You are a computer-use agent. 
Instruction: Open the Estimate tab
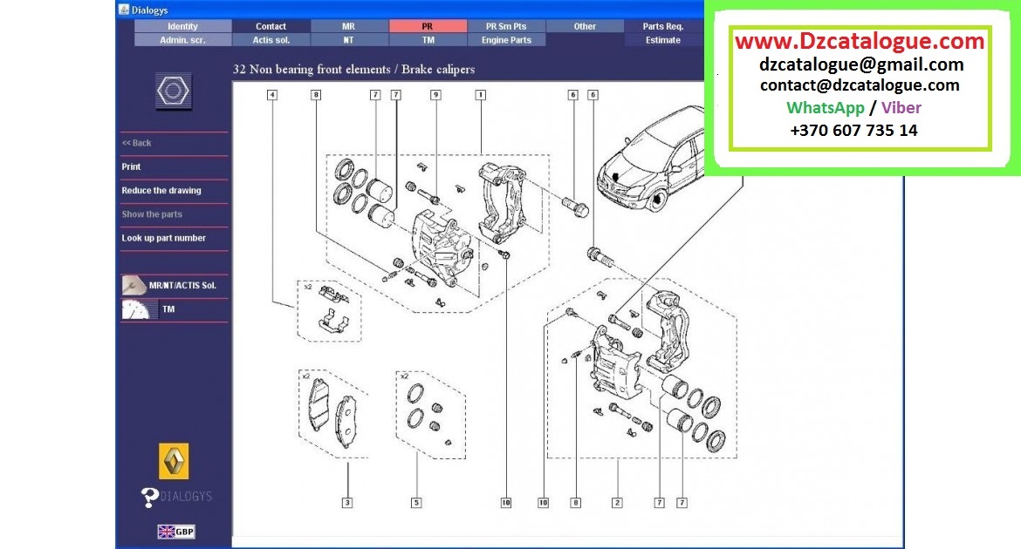(x=663, y=40)
